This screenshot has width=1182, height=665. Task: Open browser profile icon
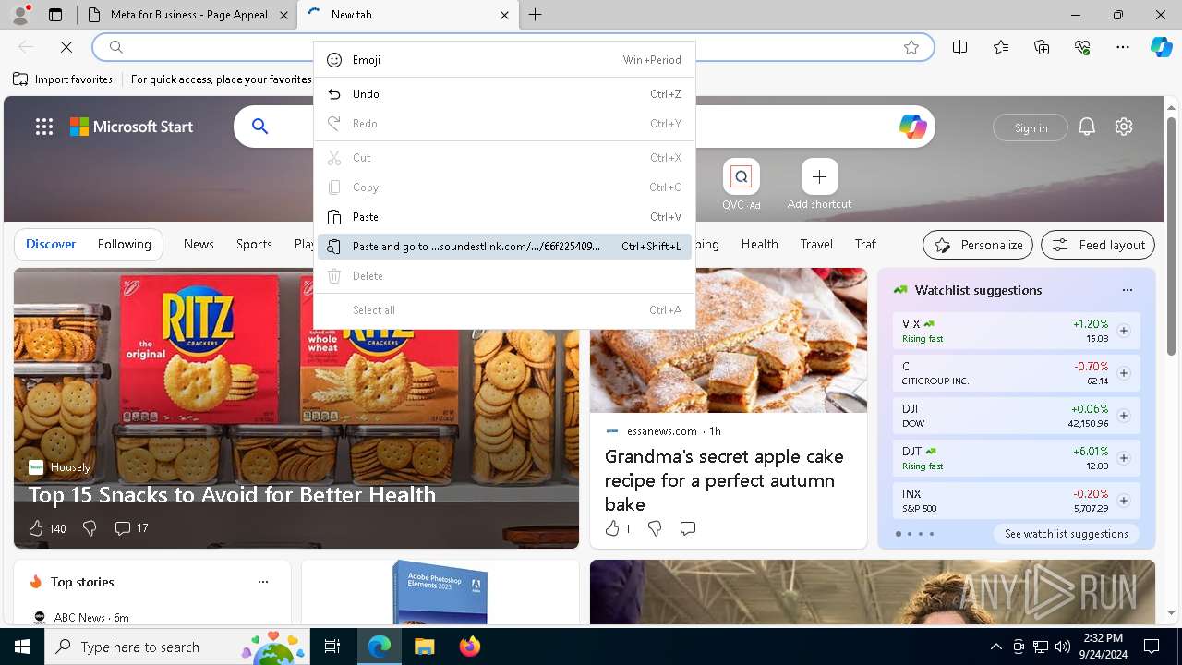tap(20, 15)
